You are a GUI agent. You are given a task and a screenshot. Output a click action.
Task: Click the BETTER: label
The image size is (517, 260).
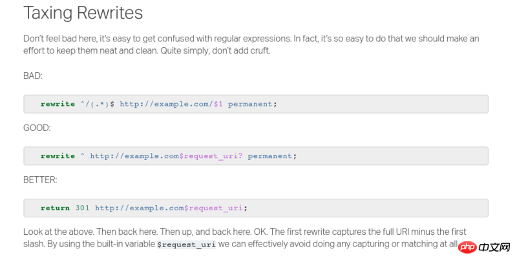(40, 180)
